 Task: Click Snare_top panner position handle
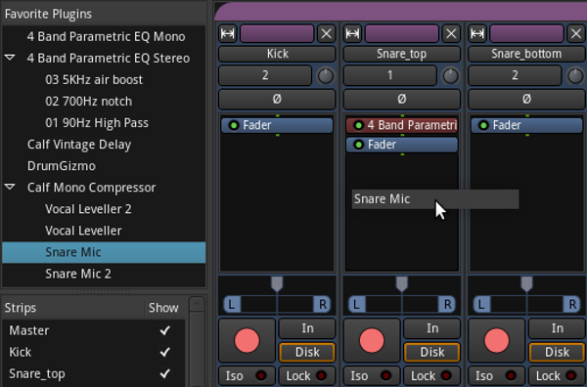coord(402,283)
